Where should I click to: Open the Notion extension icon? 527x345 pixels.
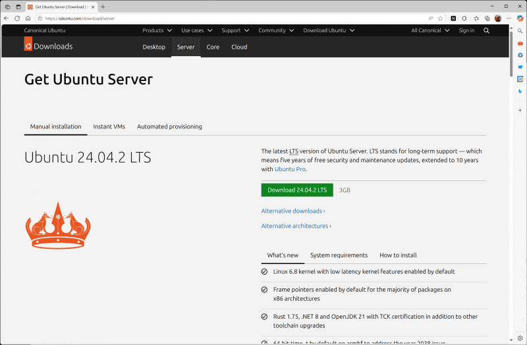point(453,18)
